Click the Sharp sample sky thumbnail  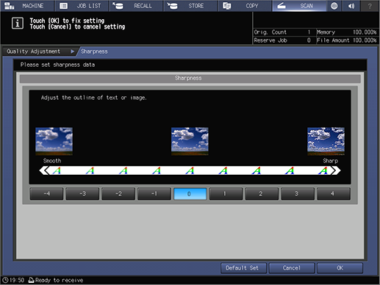click(x=326, y=141)
